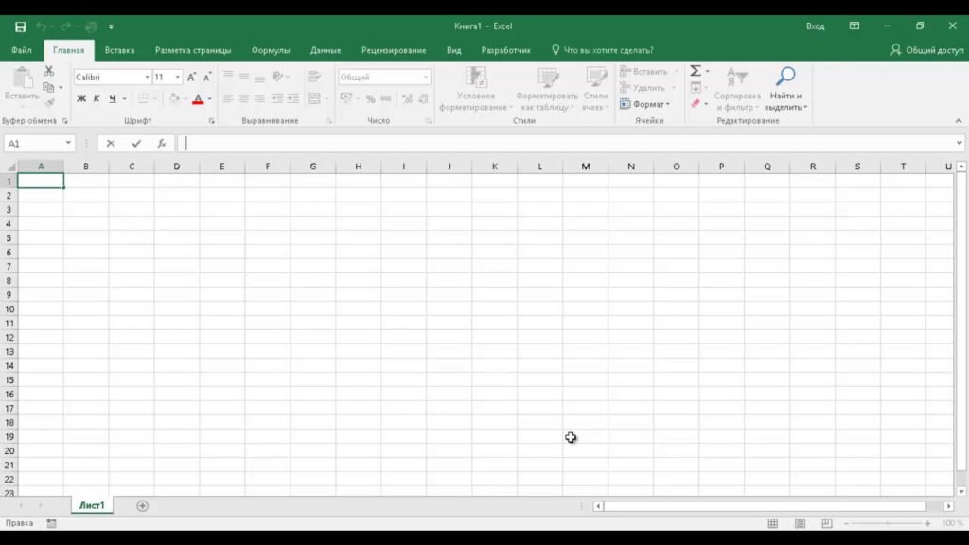Apply fill color with paint bucket icon

click(174, 98)
